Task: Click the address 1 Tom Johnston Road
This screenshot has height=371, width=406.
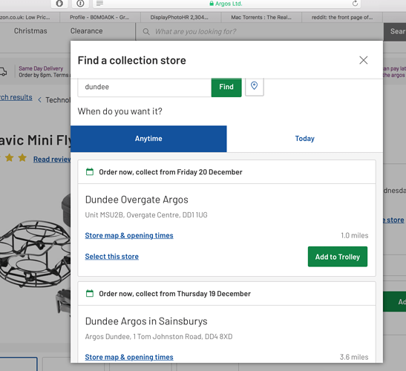Action: pos(159,337)
